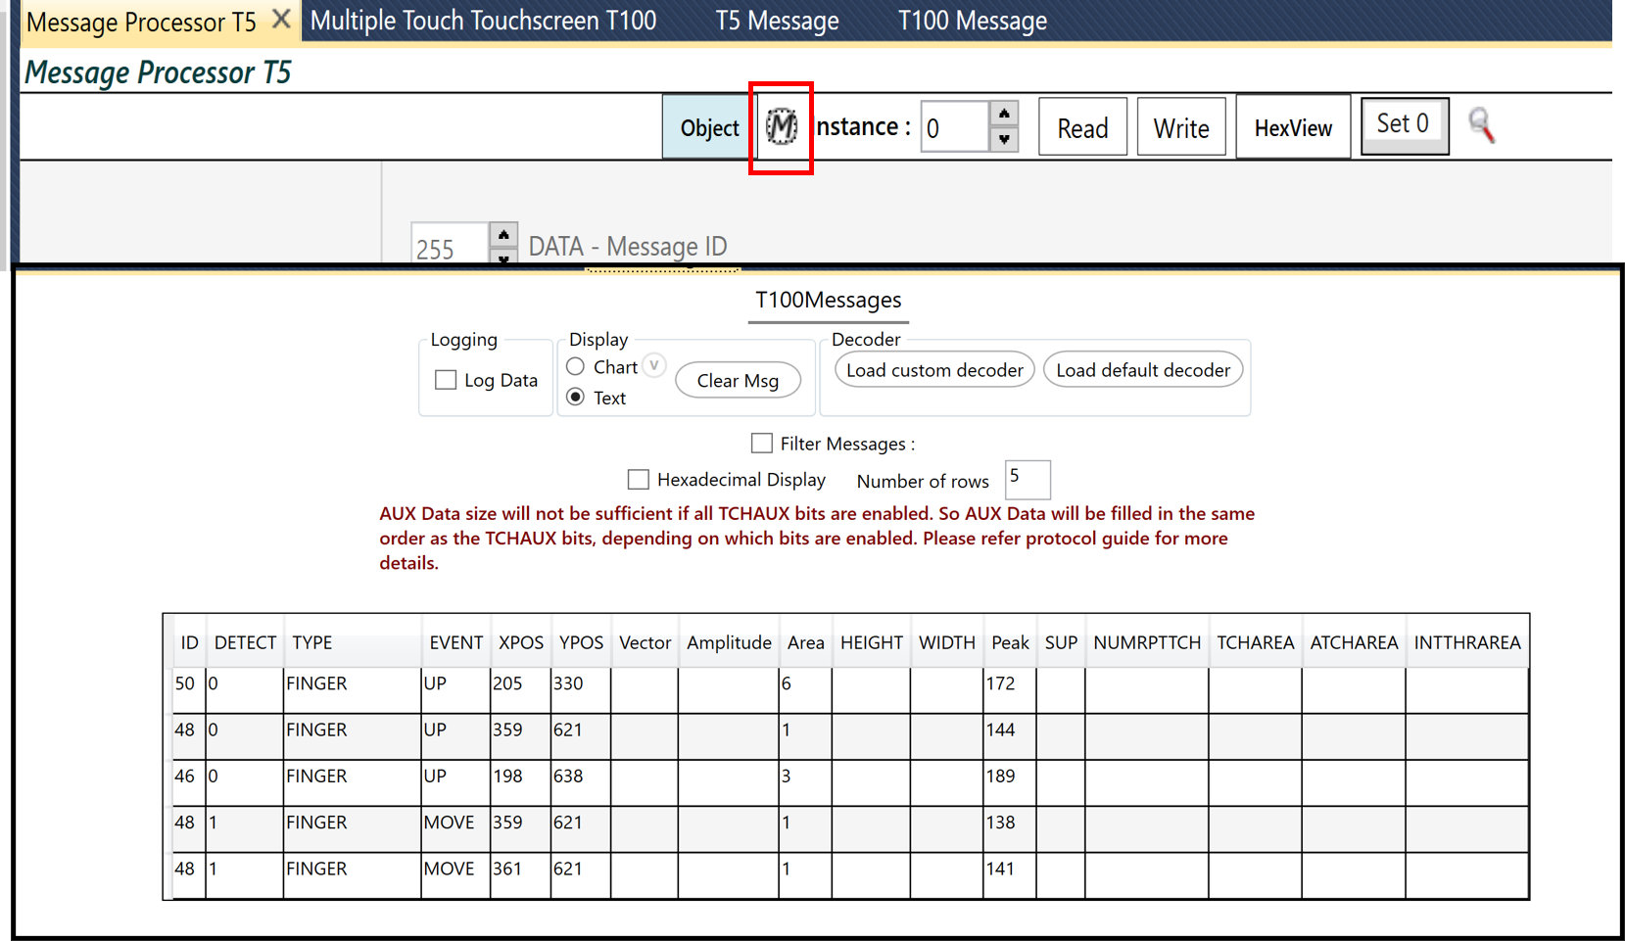Click the Number of rows input field
1625x941 pixels.
pos(1028,479)
